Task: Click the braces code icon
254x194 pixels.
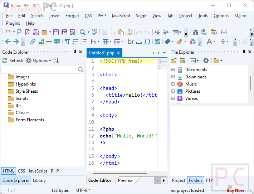Action: click(x=224, y=32)
